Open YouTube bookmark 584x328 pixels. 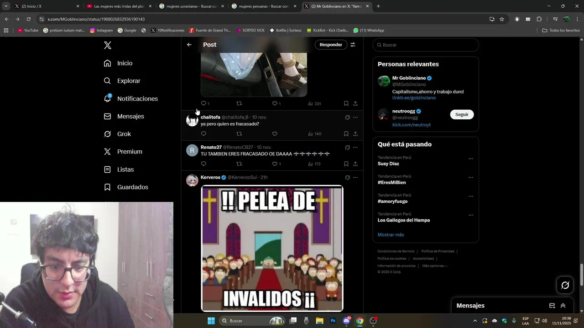click(28, 31)
